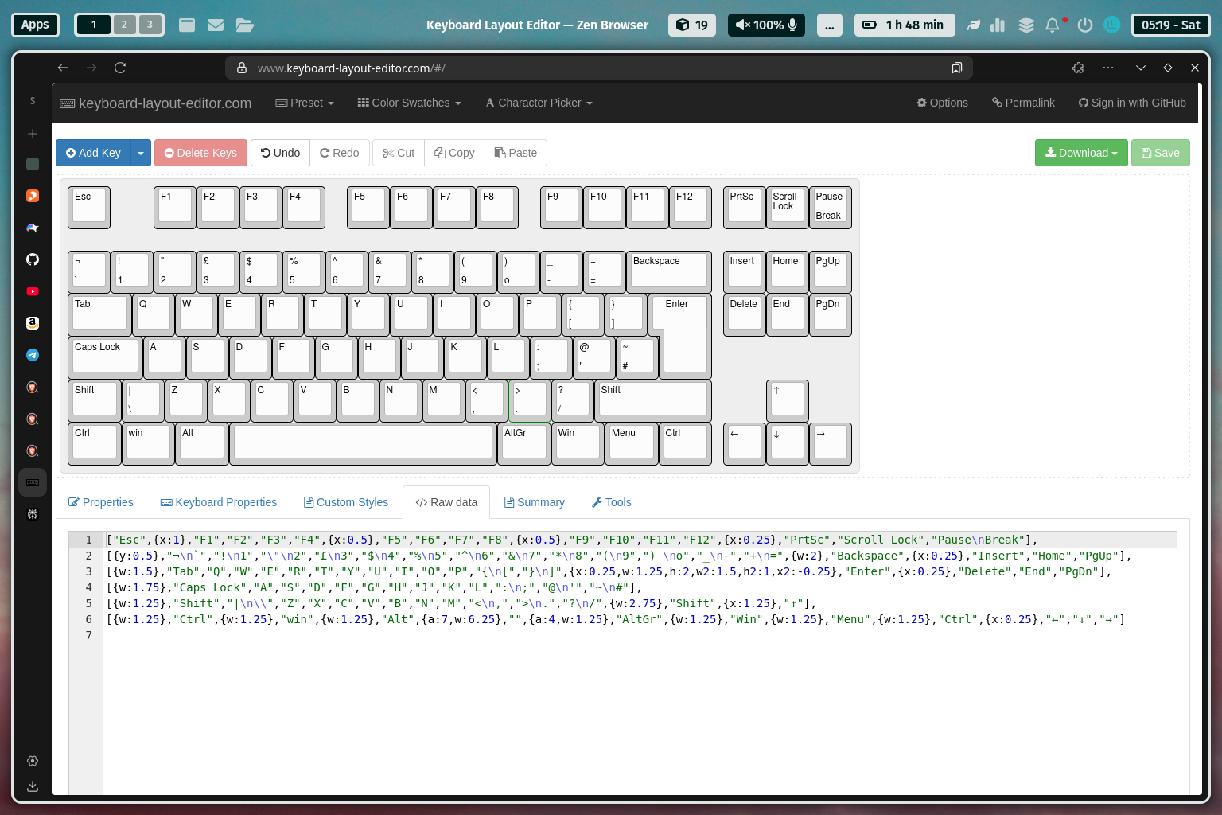Viewport: 1222px width, 815px height.
Task: Click the notification bell in system tray
Action: pos(1052,25)
